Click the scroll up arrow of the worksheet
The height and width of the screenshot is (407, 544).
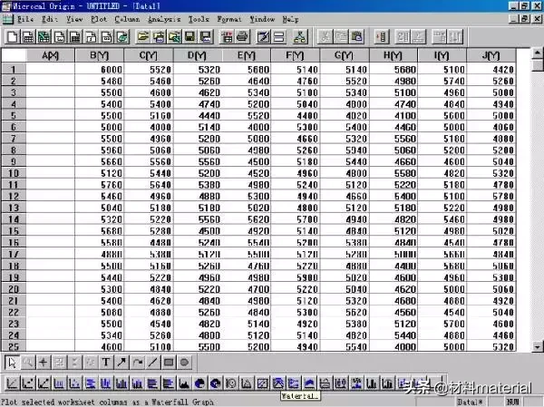[x=538, y=53]
